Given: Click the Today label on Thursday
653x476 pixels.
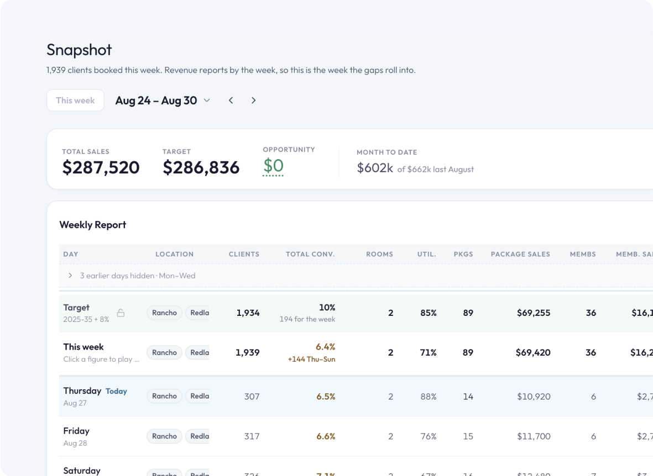Looking at the screenshot, I should pyautogui.click(x=116, y=391).
